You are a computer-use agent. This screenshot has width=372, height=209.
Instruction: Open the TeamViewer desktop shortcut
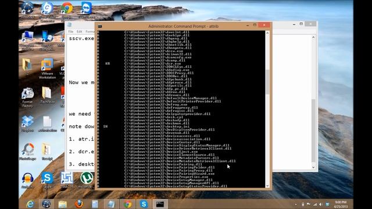86,8
